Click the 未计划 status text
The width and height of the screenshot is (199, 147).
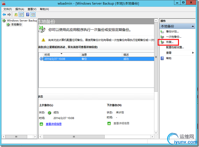[120, 112]
